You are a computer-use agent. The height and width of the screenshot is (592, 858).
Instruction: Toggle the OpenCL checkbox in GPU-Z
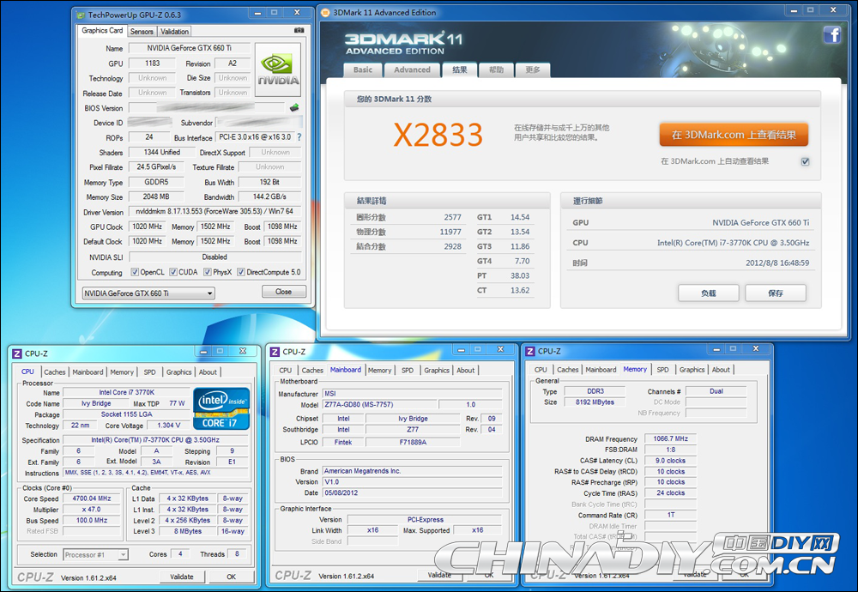[135, 272]
